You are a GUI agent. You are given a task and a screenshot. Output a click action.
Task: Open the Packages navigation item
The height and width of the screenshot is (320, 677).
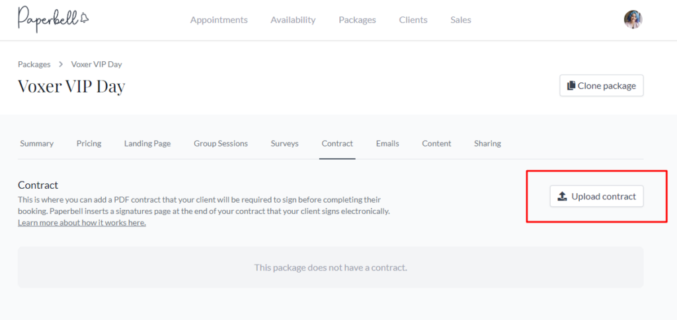(x=357, y=20)
